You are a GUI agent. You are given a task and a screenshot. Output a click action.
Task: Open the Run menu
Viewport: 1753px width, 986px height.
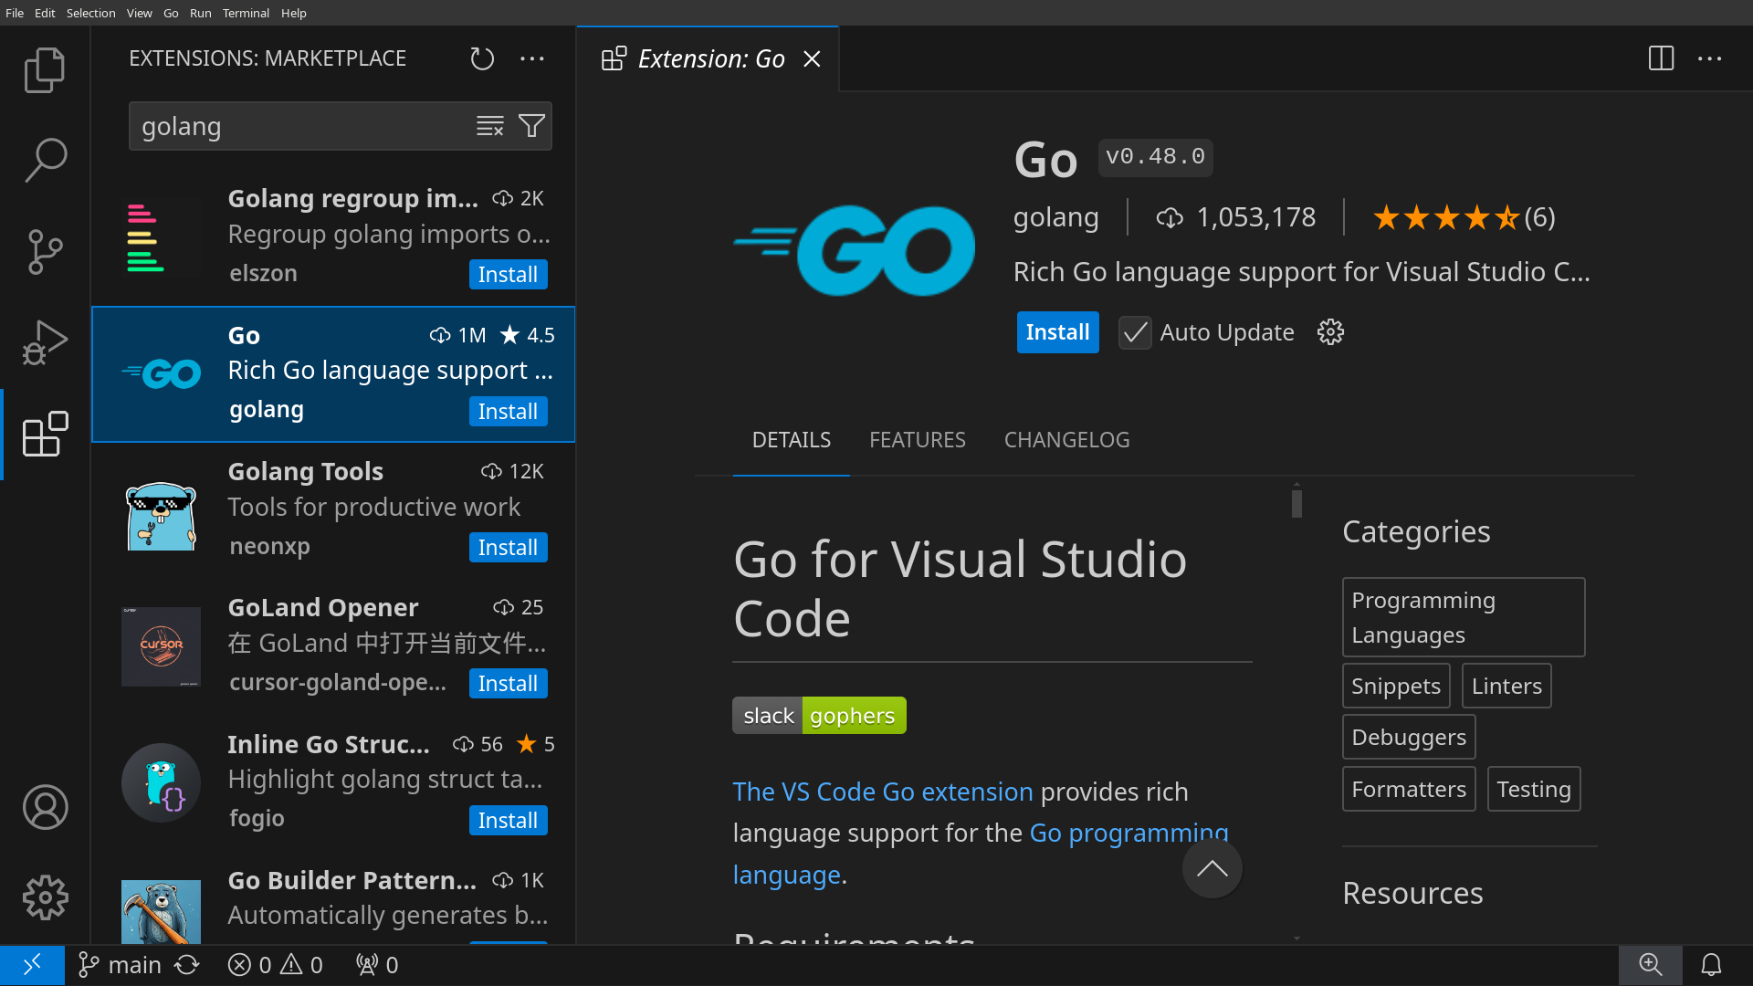pos(200,13)
